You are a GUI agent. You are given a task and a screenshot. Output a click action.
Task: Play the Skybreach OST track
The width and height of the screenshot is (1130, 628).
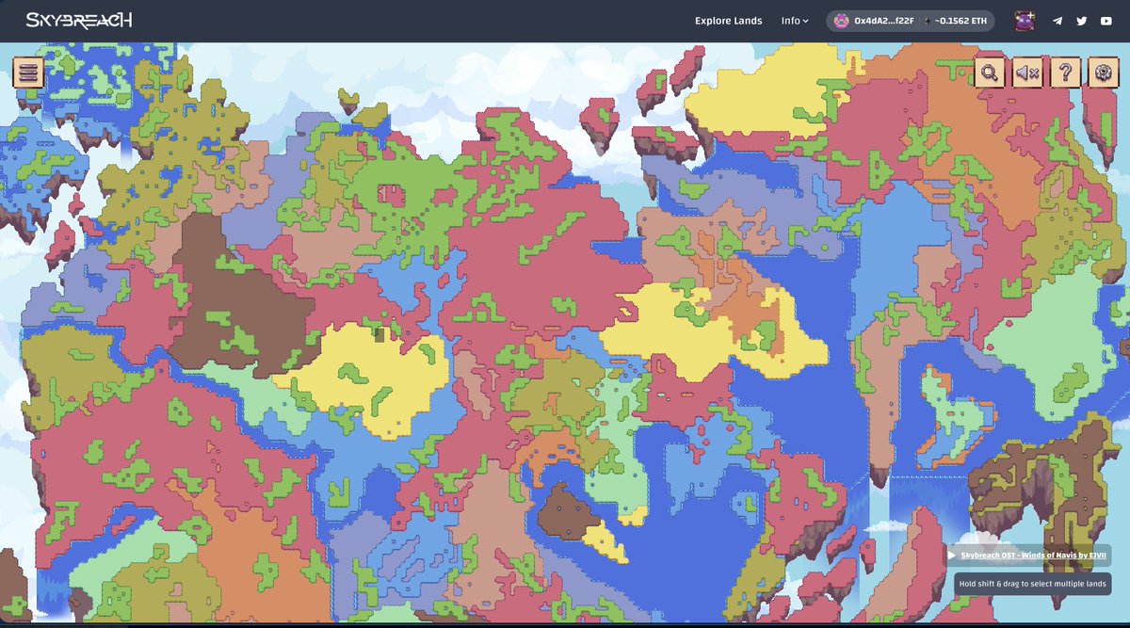952,556
